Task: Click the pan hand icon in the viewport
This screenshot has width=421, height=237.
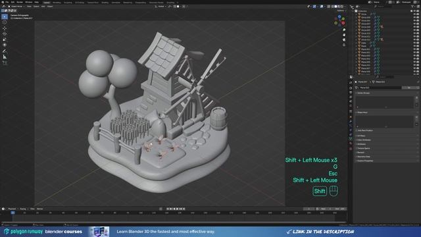Action: click(344, 35)
